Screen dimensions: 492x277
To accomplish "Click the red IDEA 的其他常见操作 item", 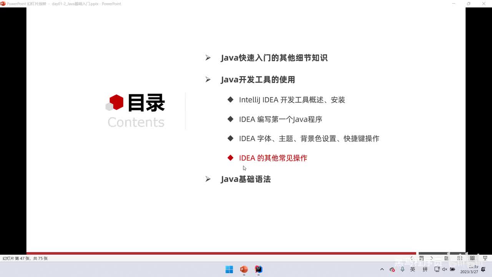I will 273,158.
